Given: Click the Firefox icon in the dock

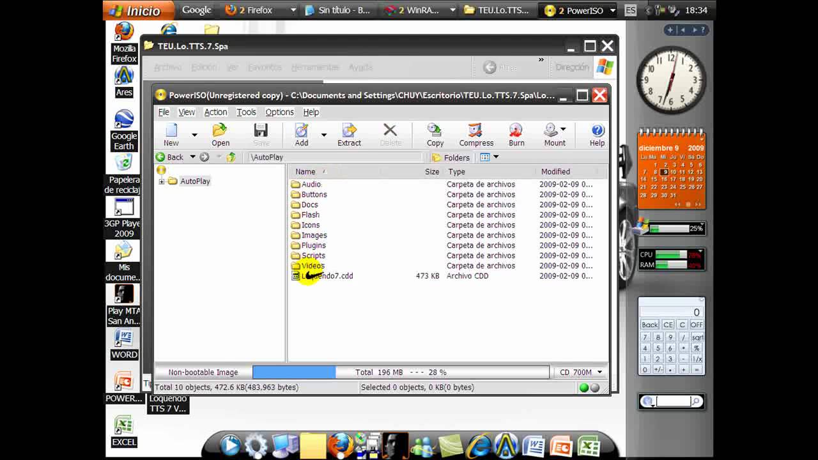Looking at the screenshot, I should 341,445.
